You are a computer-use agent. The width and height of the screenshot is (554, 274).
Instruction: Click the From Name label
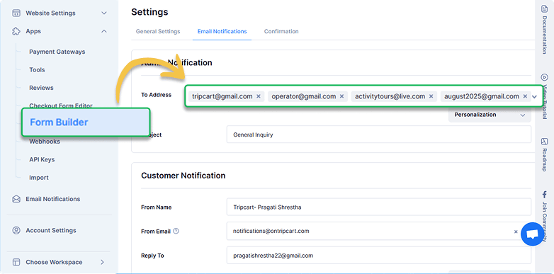point(156,207)
